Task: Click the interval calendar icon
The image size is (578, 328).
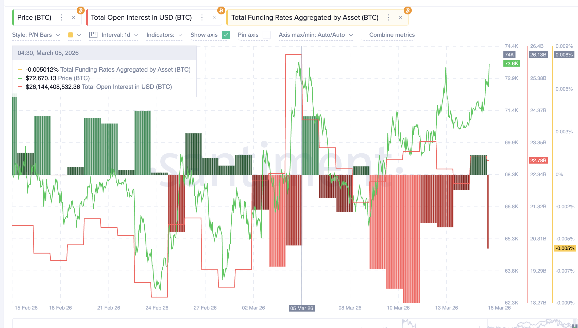Action: [x=93, y=35]
